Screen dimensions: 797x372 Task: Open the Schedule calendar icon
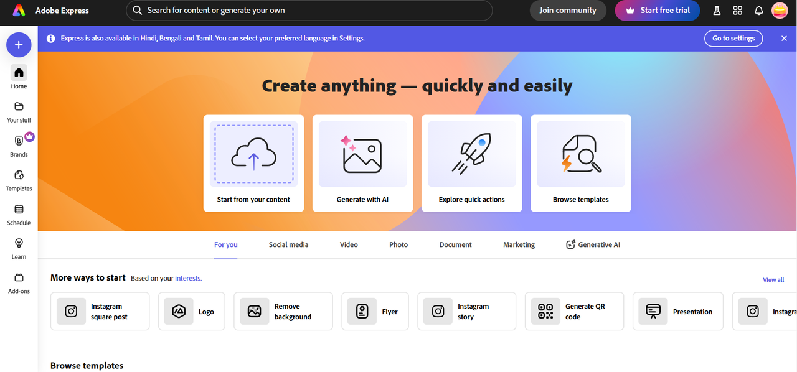[x=19, y=209]
